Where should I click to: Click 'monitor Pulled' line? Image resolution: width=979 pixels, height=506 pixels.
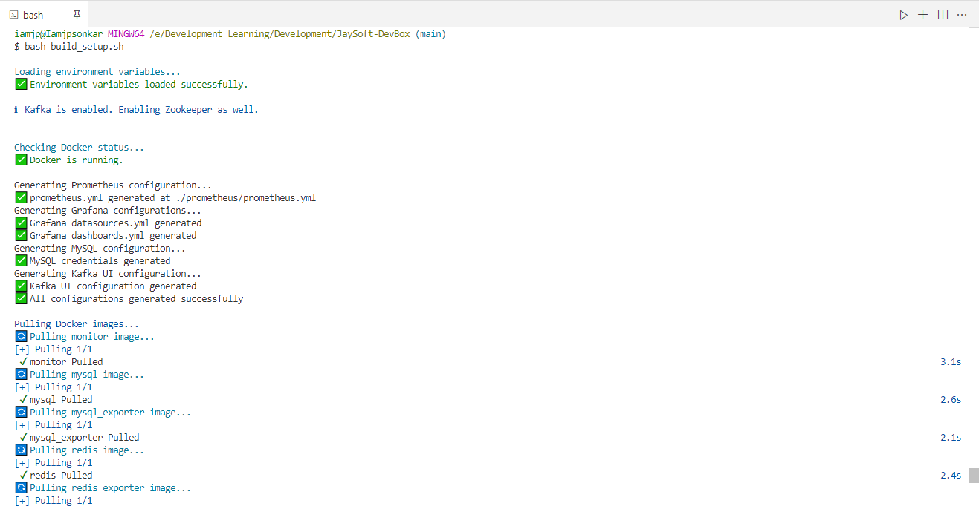click(x=61, y=362)
